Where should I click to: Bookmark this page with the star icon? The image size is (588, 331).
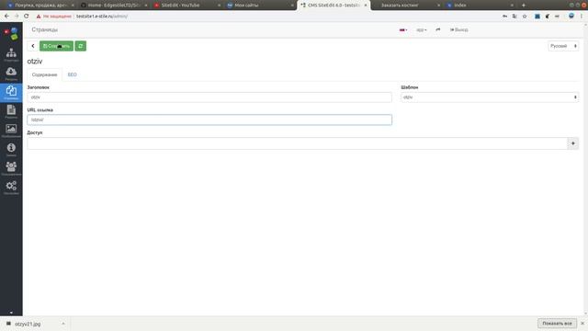click(x=525, y=17)
